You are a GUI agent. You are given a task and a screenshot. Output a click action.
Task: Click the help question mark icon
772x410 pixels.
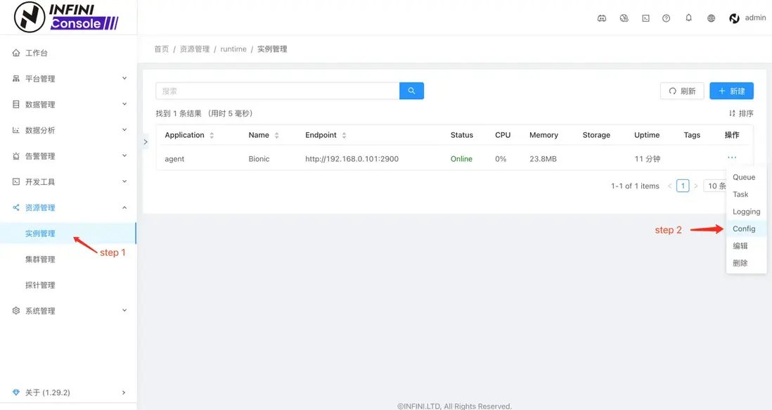pos(666,18)
